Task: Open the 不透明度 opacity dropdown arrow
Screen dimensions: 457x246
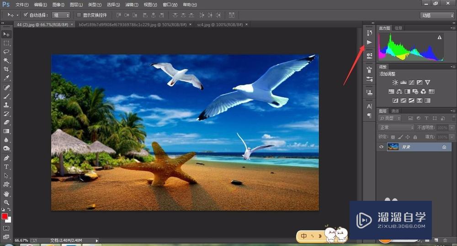Action: (452, 127)
